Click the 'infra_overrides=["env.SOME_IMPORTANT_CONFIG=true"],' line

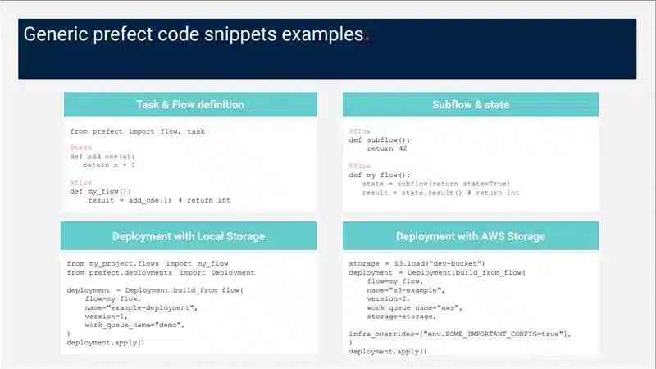(x=460, y=335)
